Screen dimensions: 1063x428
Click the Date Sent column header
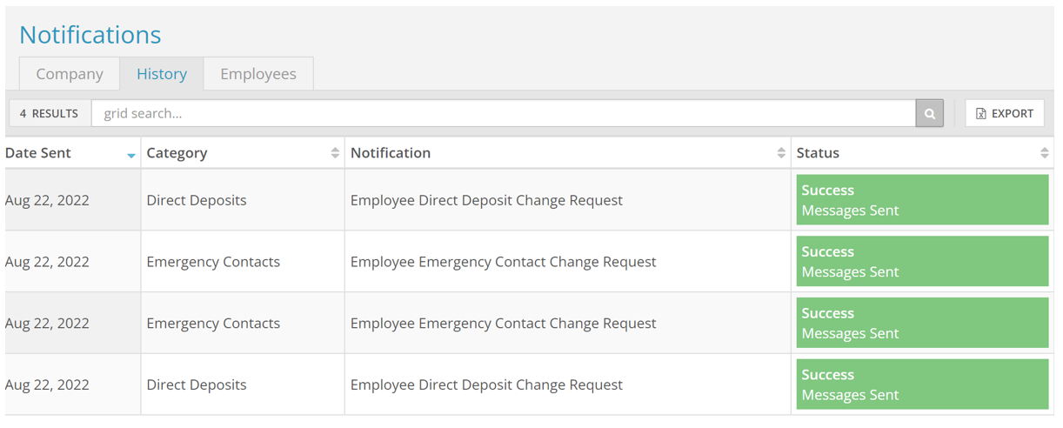tap(38, 153)
